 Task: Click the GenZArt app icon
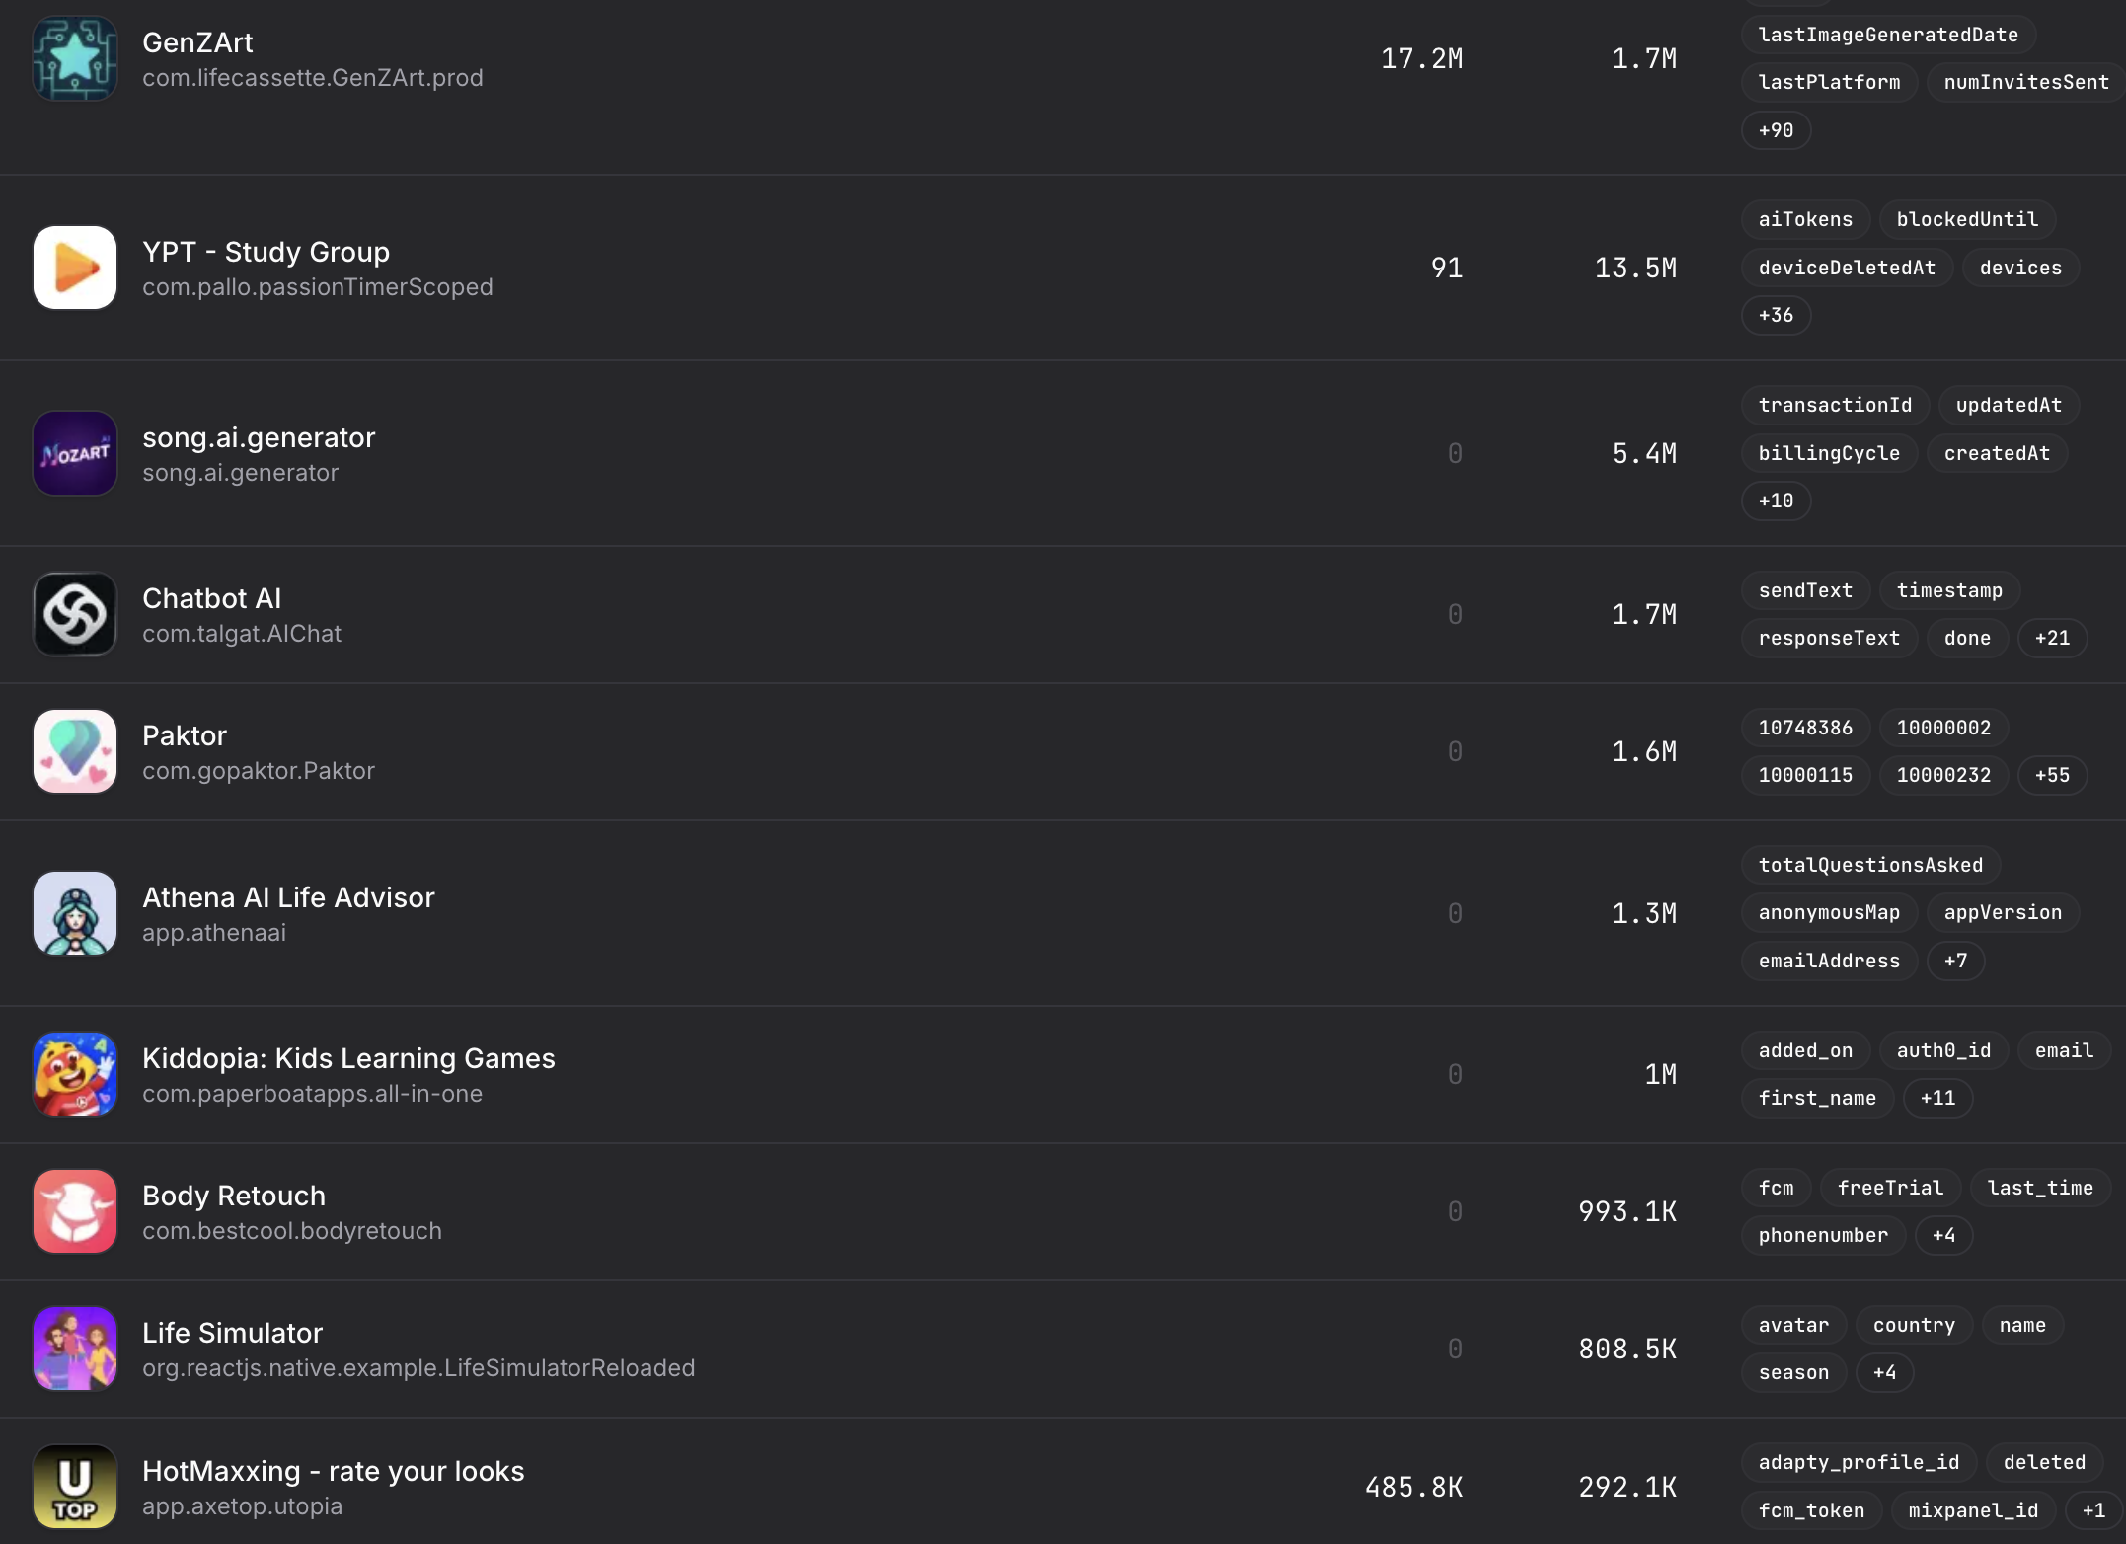[75, 59]
